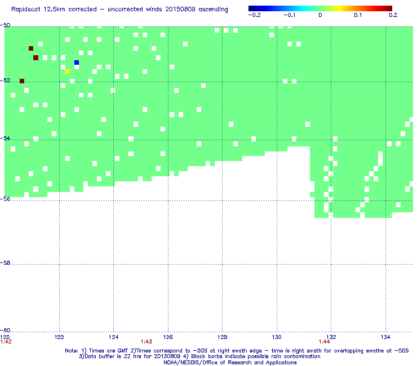
Task: Click the -54 latitude label
Action: (x=5, y=138)
